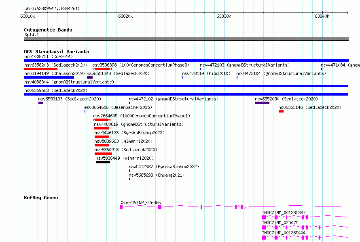Click the nsv6552050 purple variant bar
The image size is (360, 242).
262,103
